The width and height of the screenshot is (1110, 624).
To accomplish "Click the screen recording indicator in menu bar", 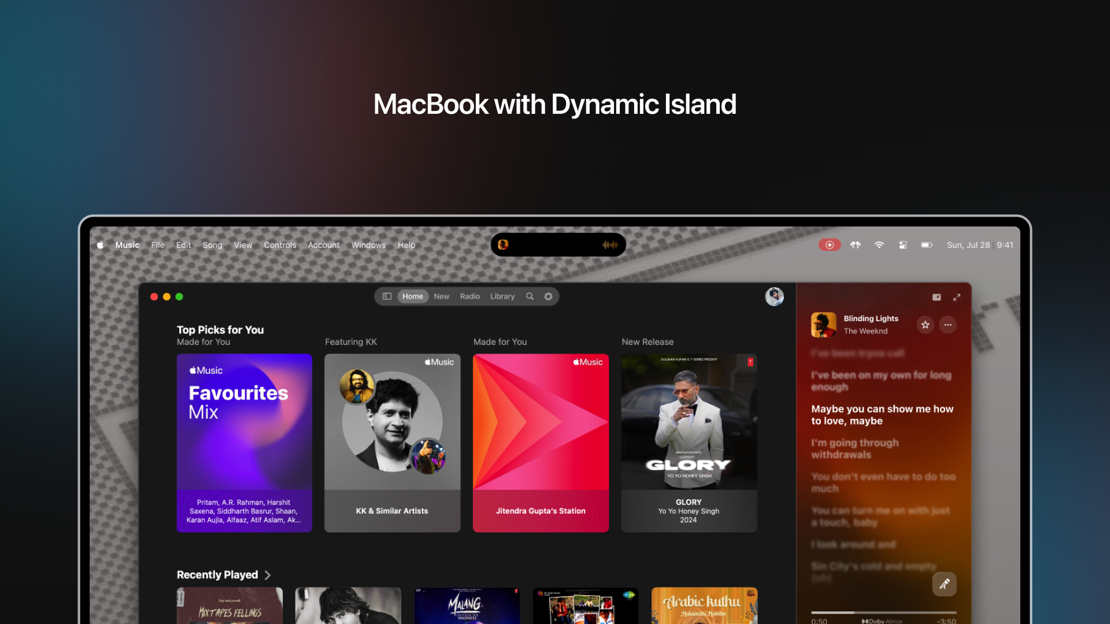I will 830,245.
